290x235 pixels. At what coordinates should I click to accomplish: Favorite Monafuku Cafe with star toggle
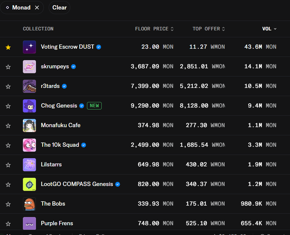(x=8, y=126)
